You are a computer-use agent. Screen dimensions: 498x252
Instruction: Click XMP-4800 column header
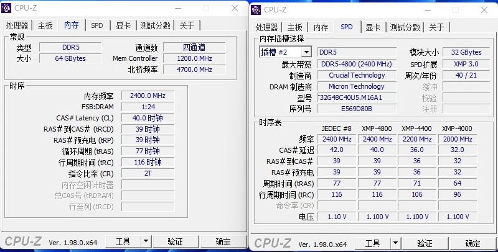coord(377,128)
